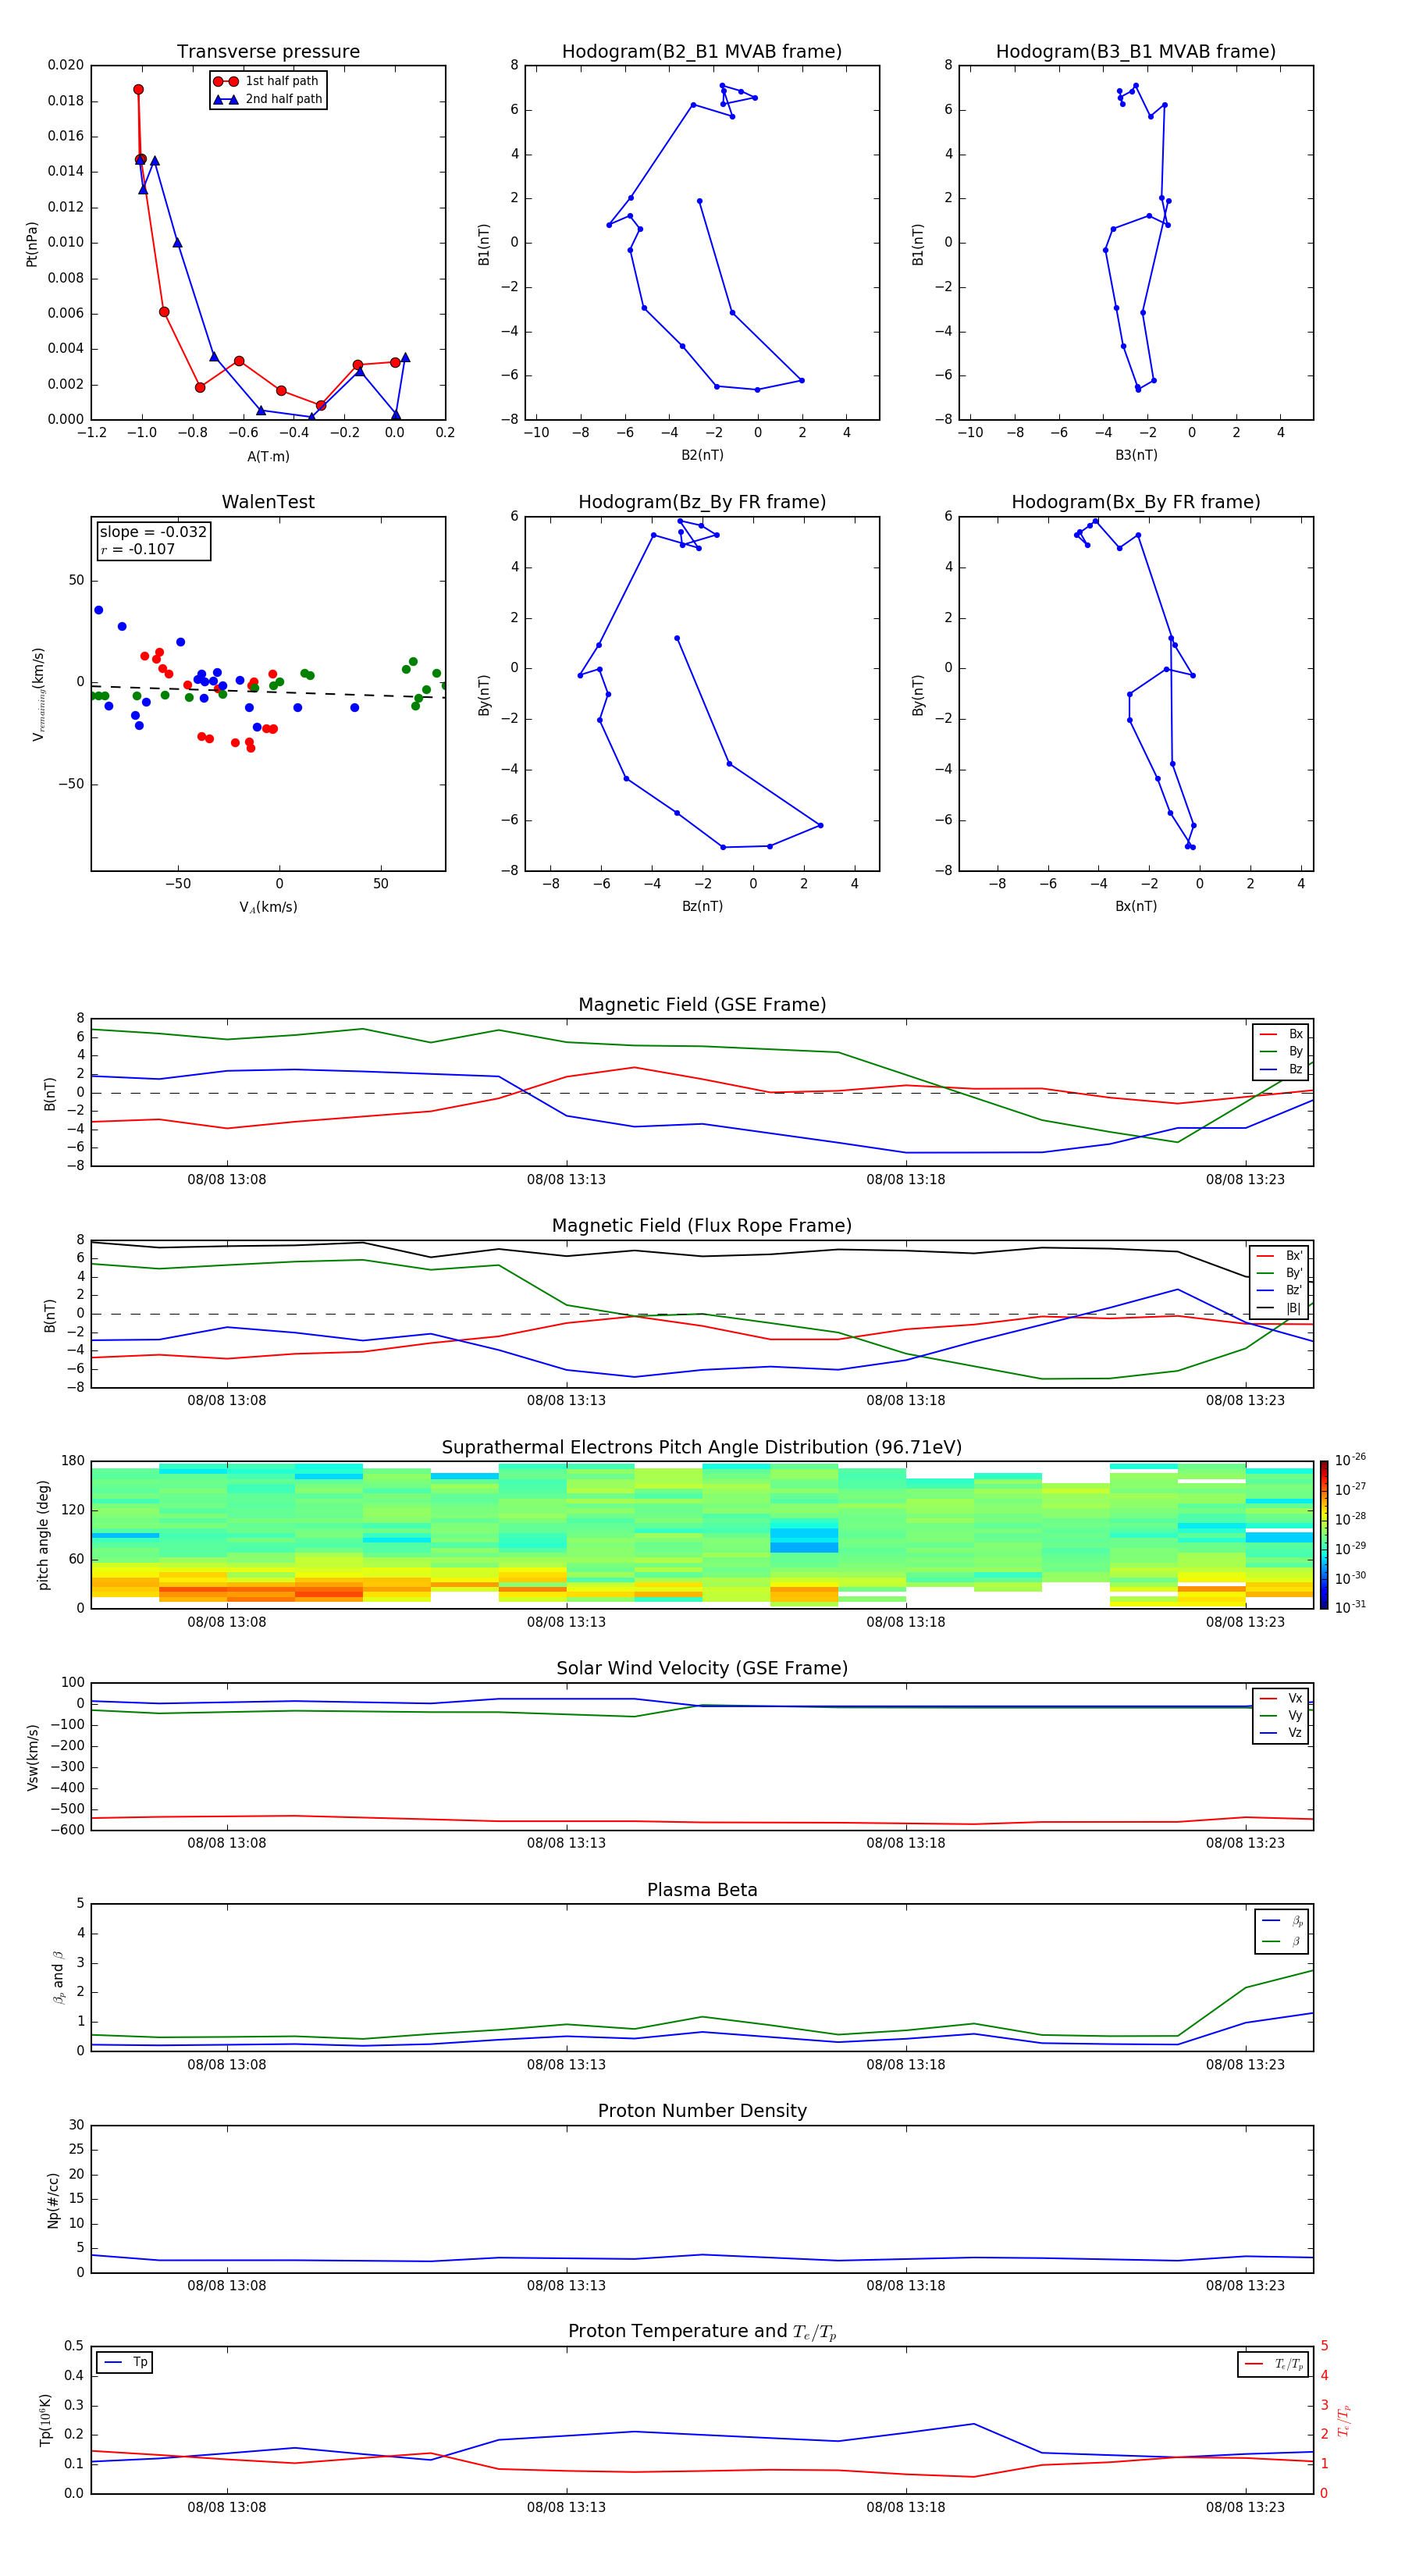Click the Vx legend entry

[x=1281, y=1698]
